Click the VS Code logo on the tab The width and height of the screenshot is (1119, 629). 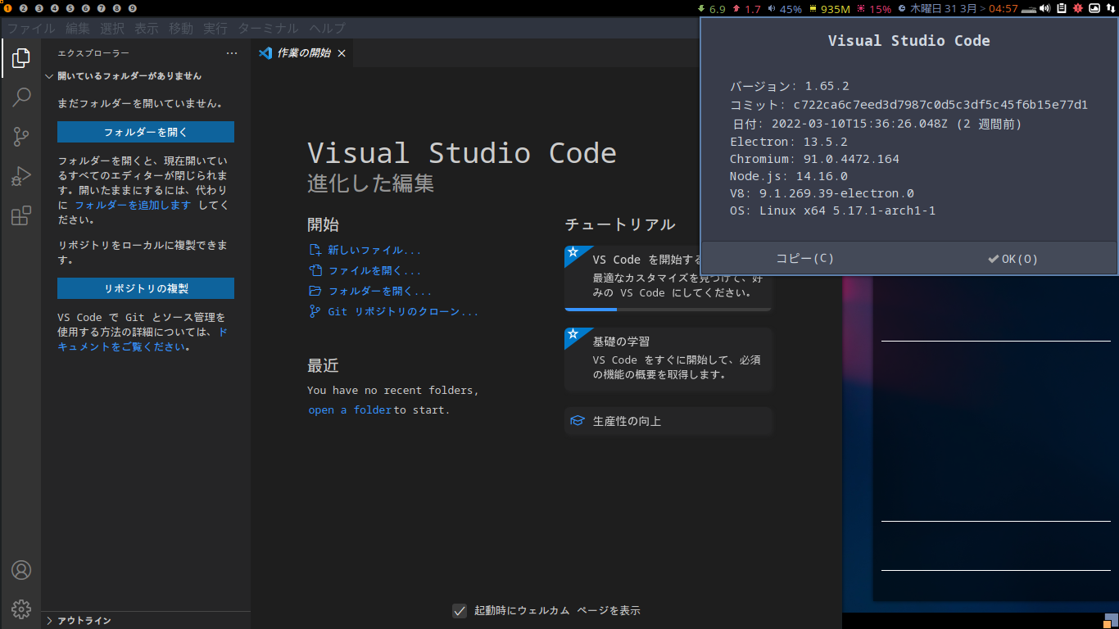pyautogui.click(x=265, y=53)
